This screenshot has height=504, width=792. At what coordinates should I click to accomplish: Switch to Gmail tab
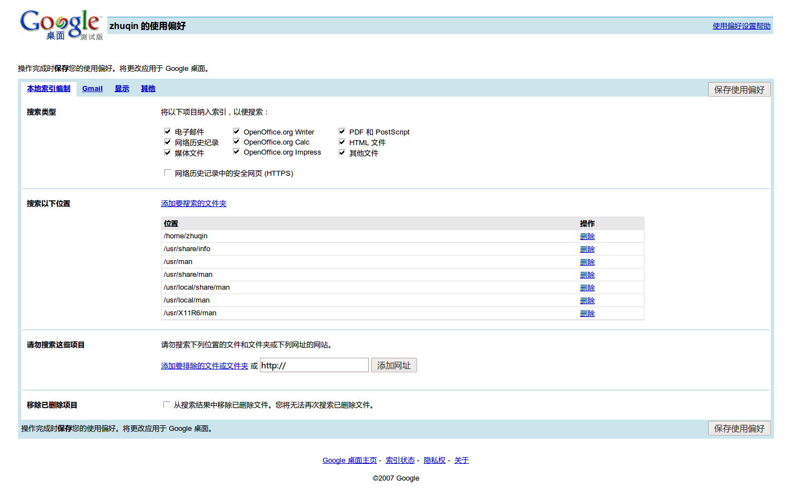[x=92, y=89]
